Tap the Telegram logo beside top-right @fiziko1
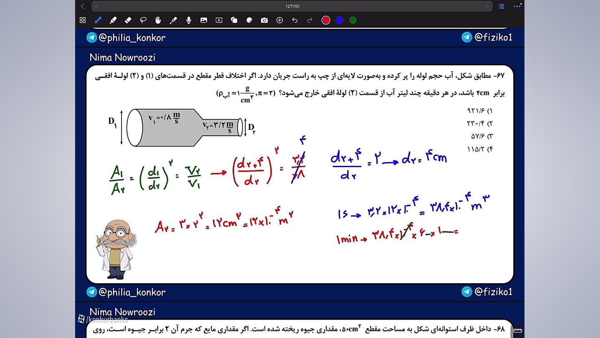This screenshot has width=600, height=338. click(x=467, y=37)
